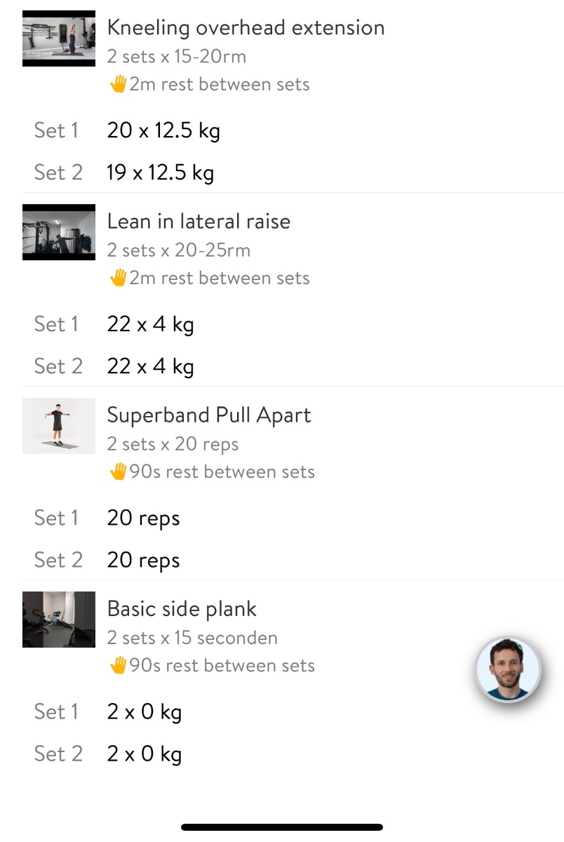This screenshot has height=842, width=564.
Task: Open the Lean in lateral raise title
Action: pos(199,222)
